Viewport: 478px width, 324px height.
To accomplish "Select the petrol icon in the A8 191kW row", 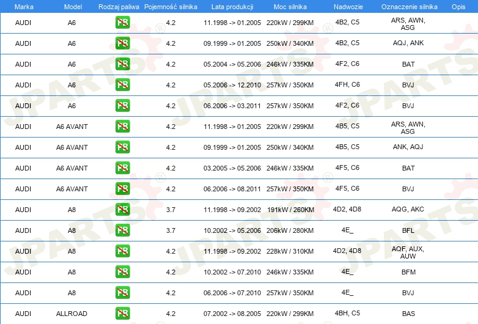I will (x=122, y=210).
